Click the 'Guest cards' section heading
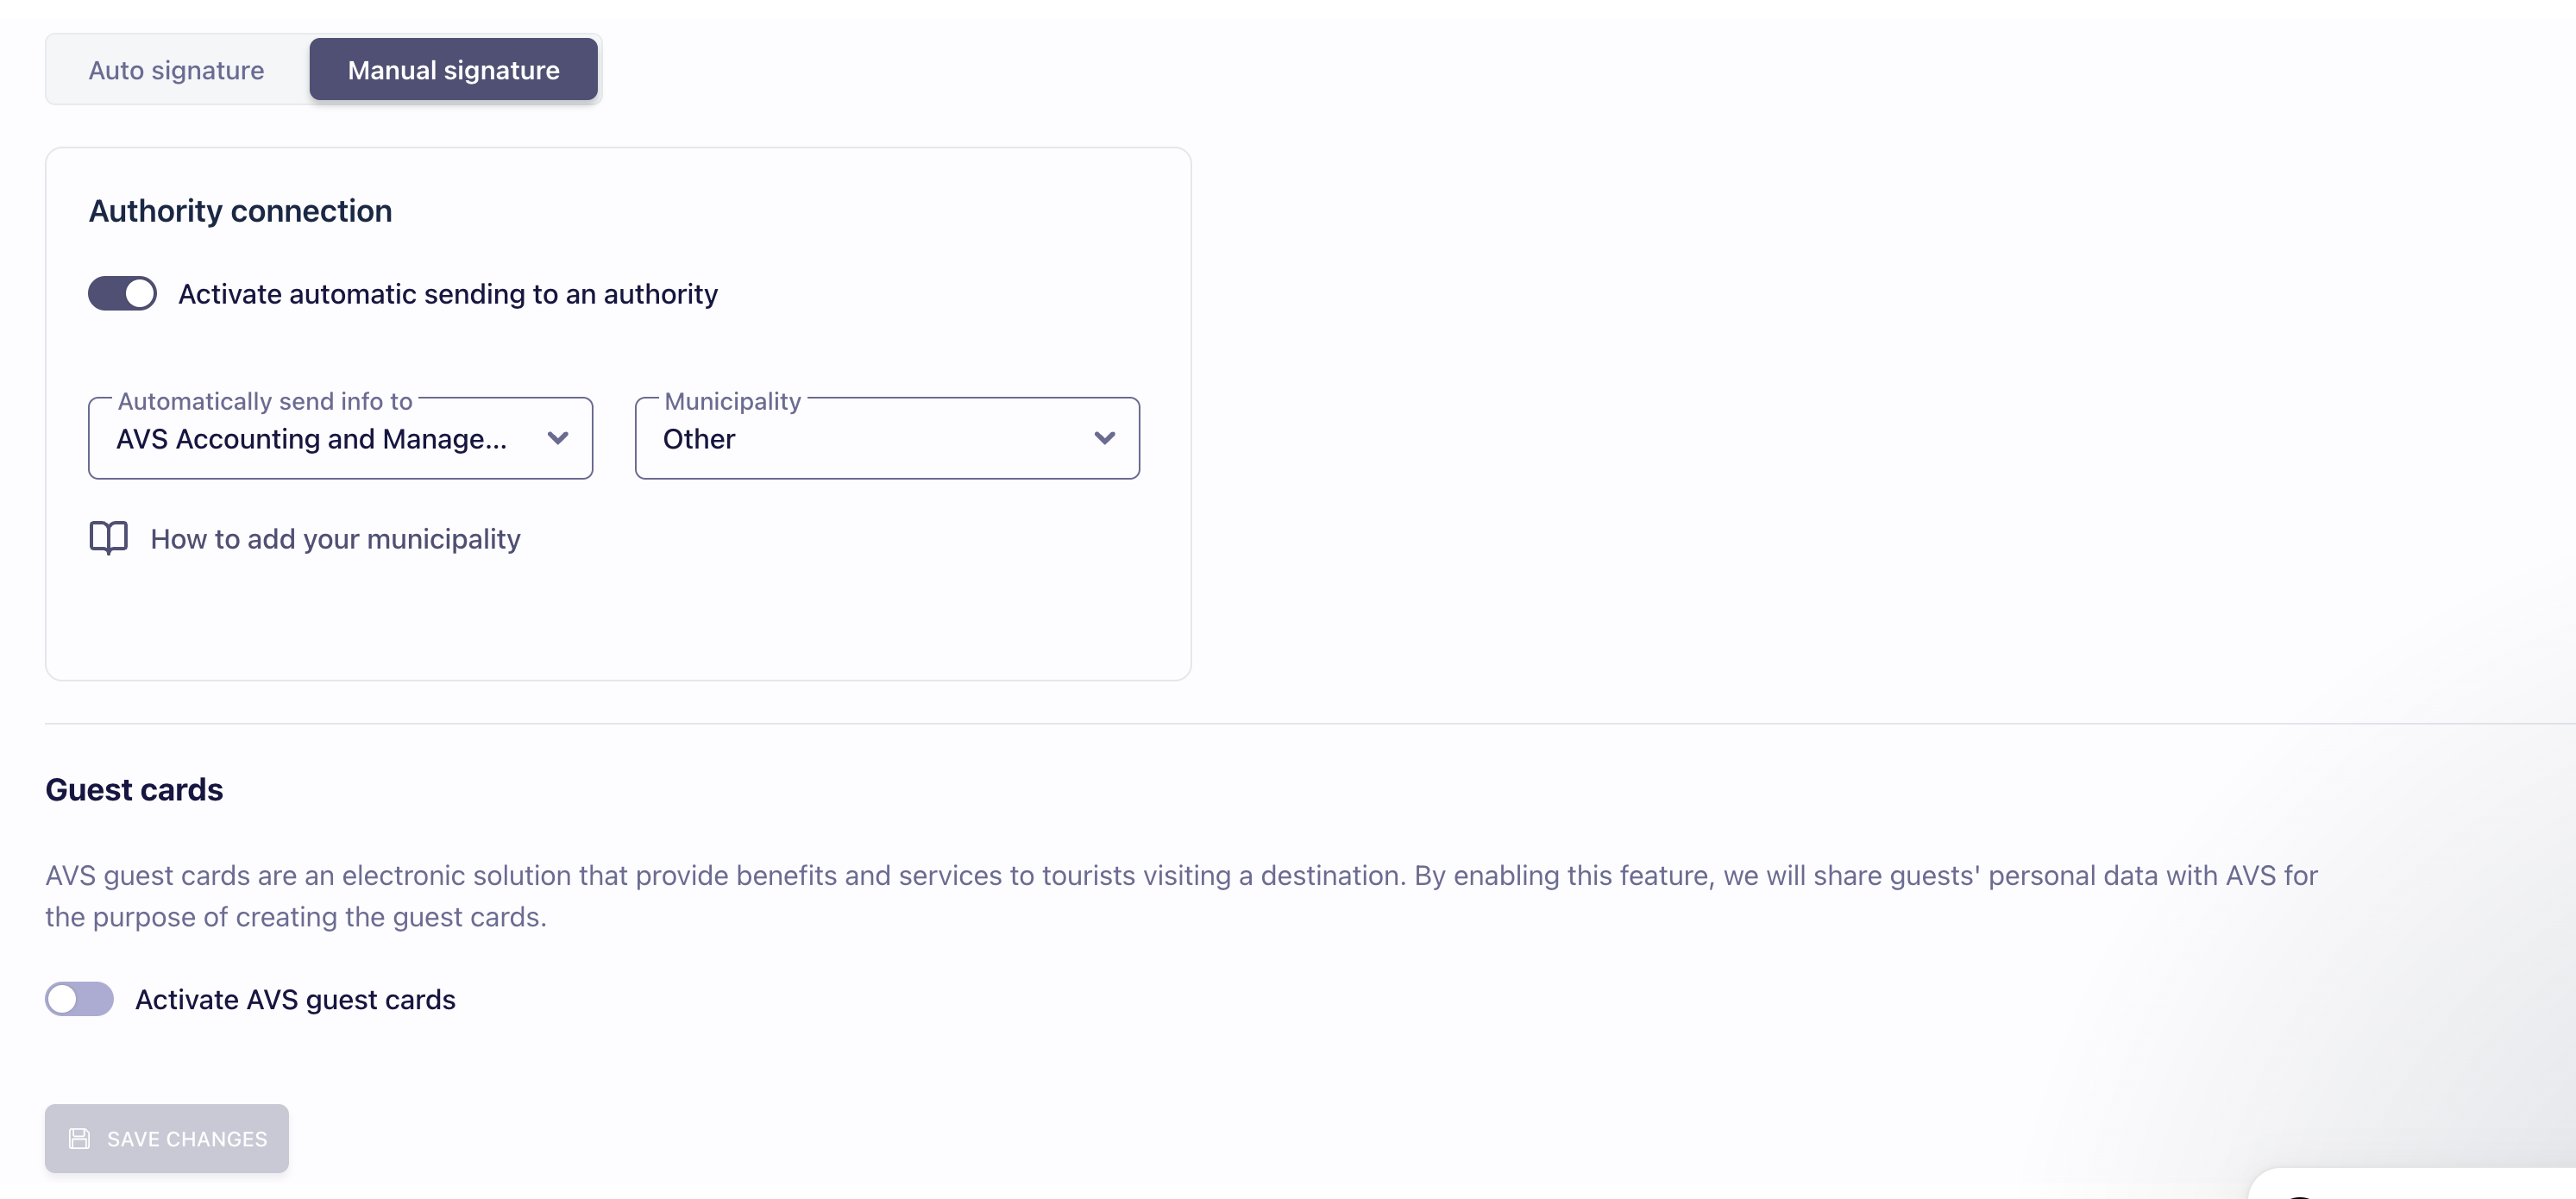 (x=134, y=790)
